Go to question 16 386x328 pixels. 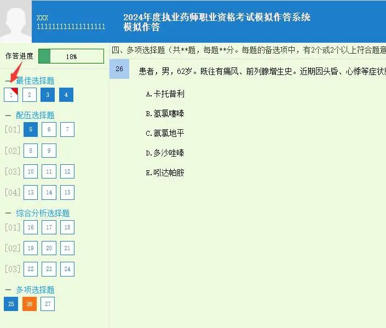[31, 227]
